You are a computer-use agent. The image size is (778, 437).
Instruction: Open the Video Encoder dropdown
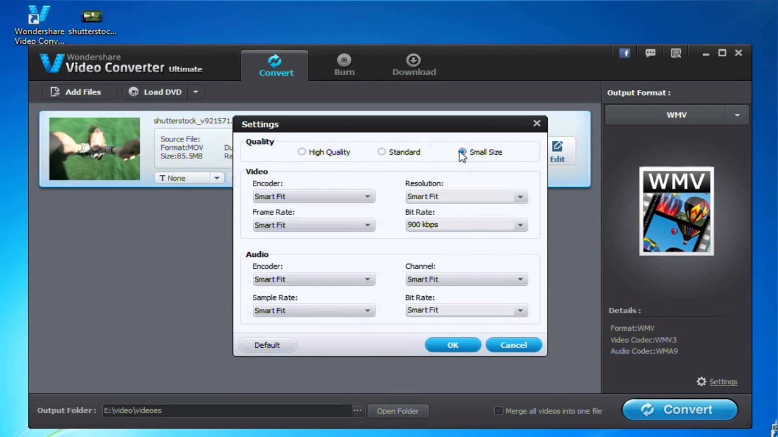[x=313, y=197]
